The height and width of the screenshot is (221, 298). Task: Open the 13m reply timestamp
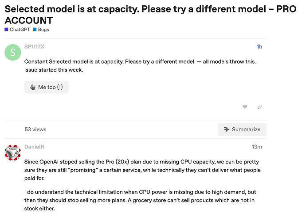pyautogui.click(x=257, y=147)
